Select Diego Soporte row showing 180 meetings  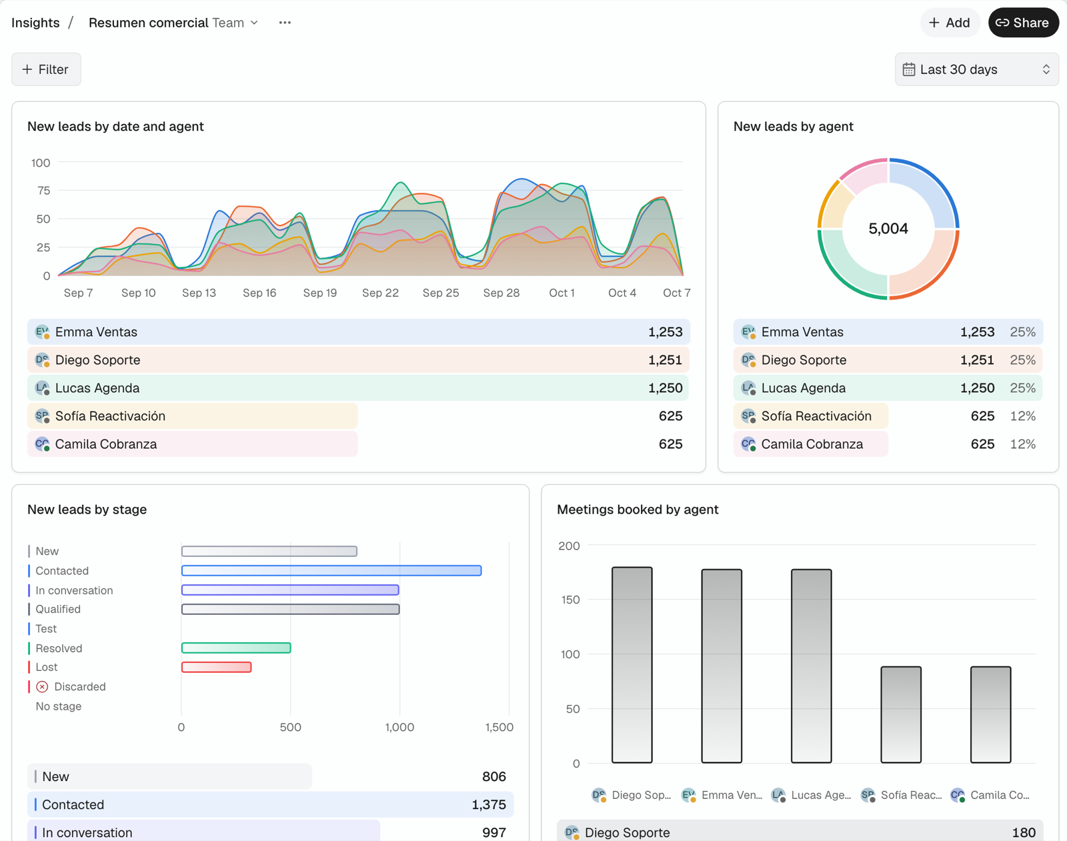pos(800,831)
